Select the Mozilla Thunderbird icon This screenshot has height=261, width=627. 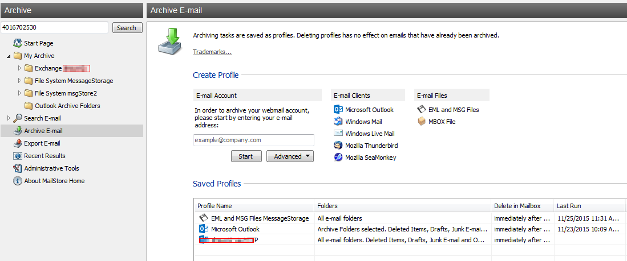pyautogui.click(x=338, y=146)
